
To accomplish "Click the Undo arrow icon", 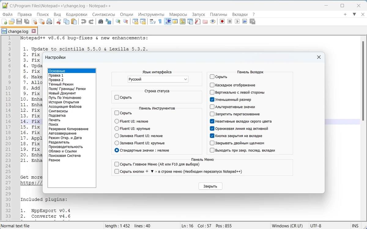I will click(83, 21).
